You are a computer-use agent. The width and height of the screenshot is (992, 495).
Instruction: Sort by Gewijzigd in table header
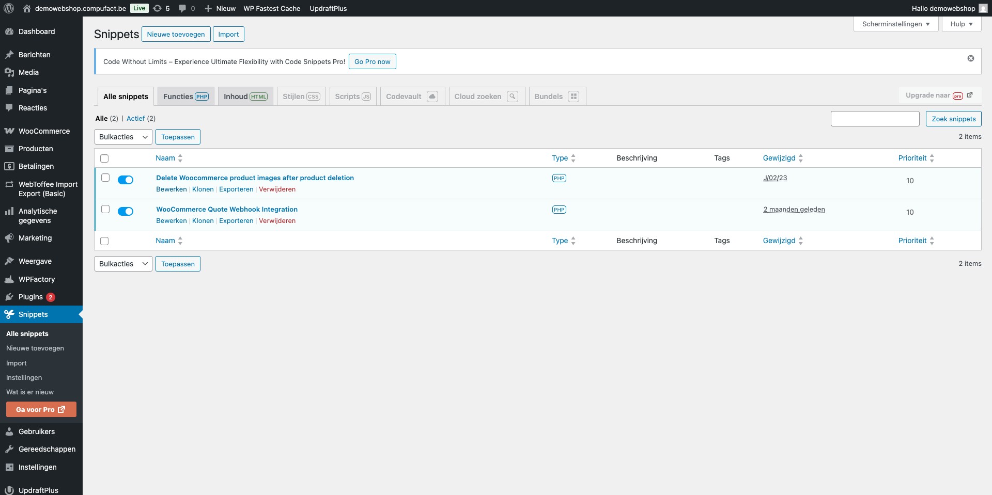[x=783, y=158]
